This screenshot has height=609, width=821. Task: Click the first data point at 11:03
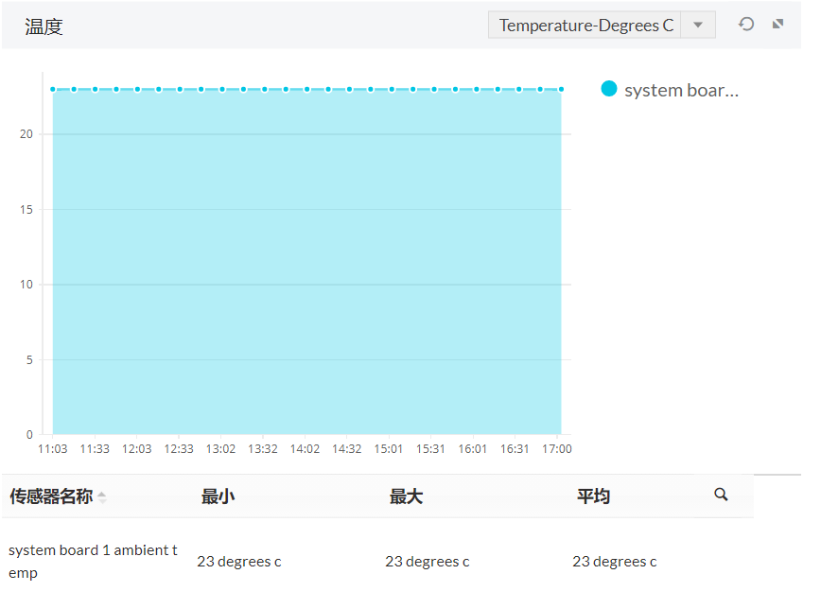53,89
